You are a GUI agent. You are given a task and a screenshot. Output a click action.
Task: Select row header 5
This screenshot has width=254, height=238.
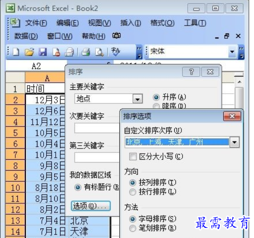(x=15, y=133)
